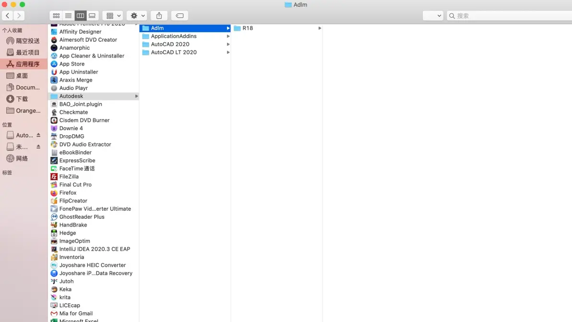Viewport: 572px width, 322px height.
Task: Select Cisdem DVD Burner
Action: coord(94,120)
